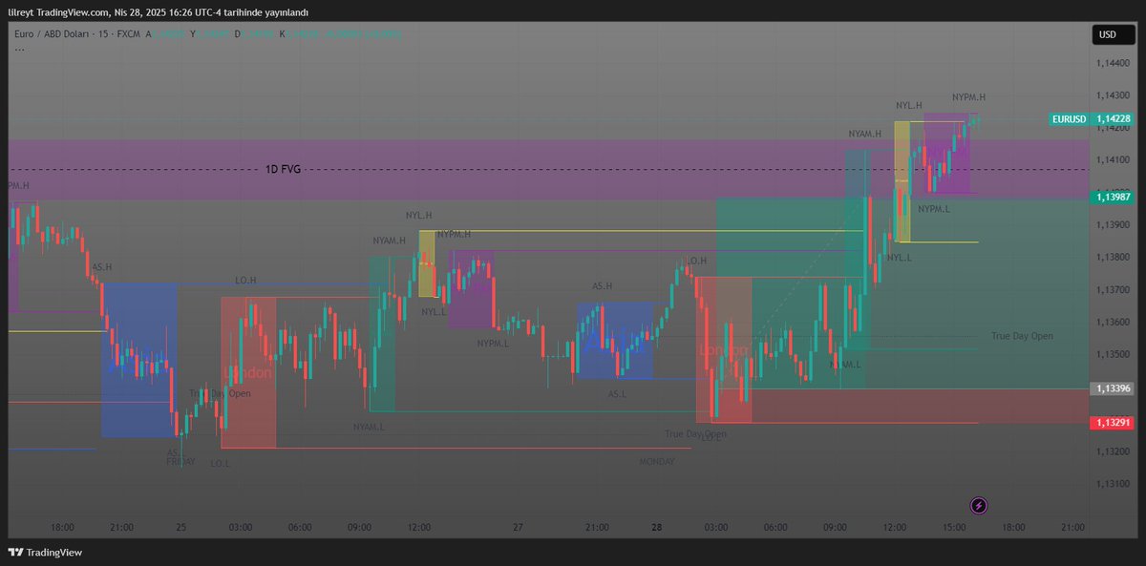The width and height of the screenshot is (1146, 566).
Task: Select the EURUSD price tag label
Action: pyautogui.click(x=1068, y=119)
